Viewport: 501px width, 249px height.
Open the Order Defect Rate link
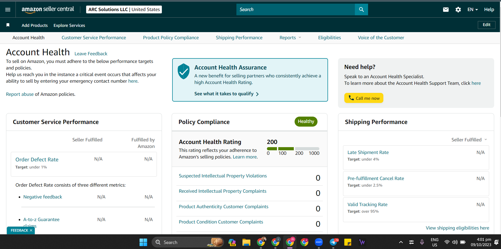[x=37, y=160]
